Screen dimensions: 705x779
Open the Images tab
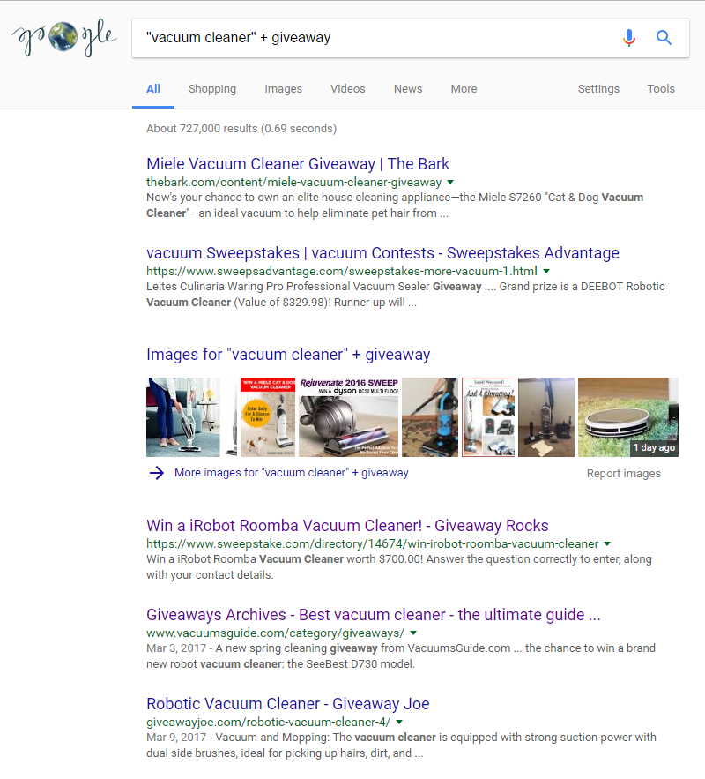283,89
